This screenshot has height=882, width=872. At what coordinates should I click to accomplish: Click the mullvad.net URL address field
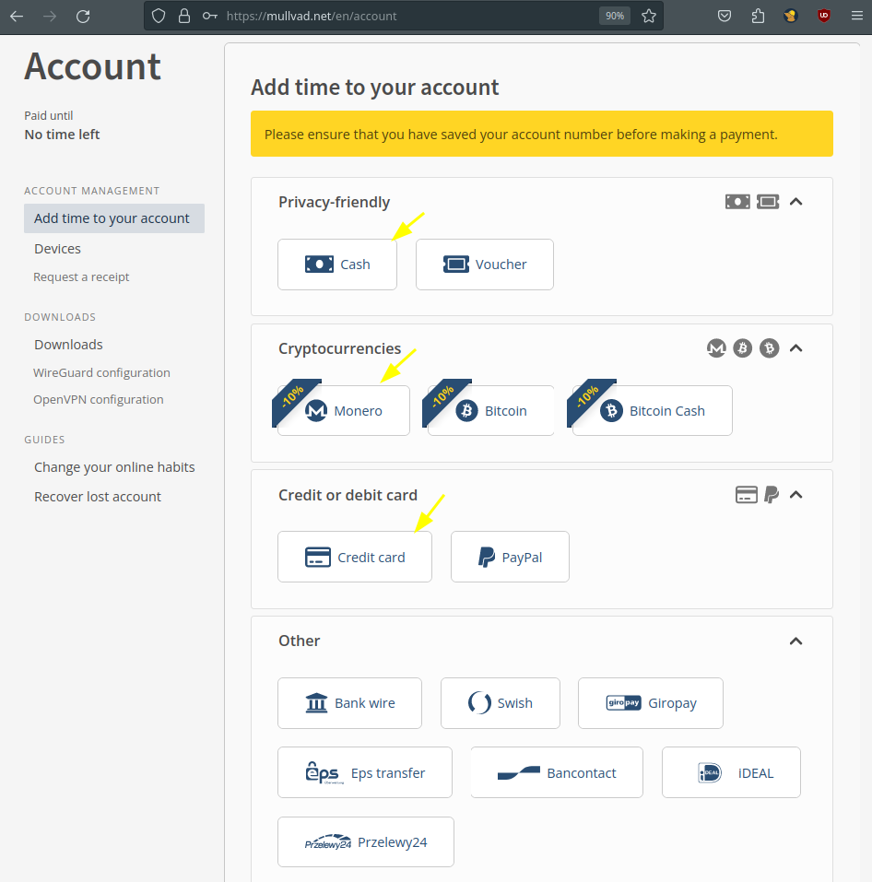click(405, 16)
